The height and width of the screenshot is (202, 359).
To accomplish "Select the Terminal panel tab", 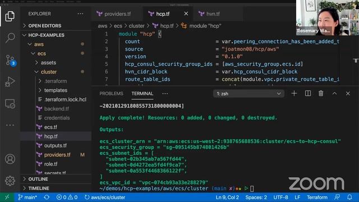I will tap(142, 94).
